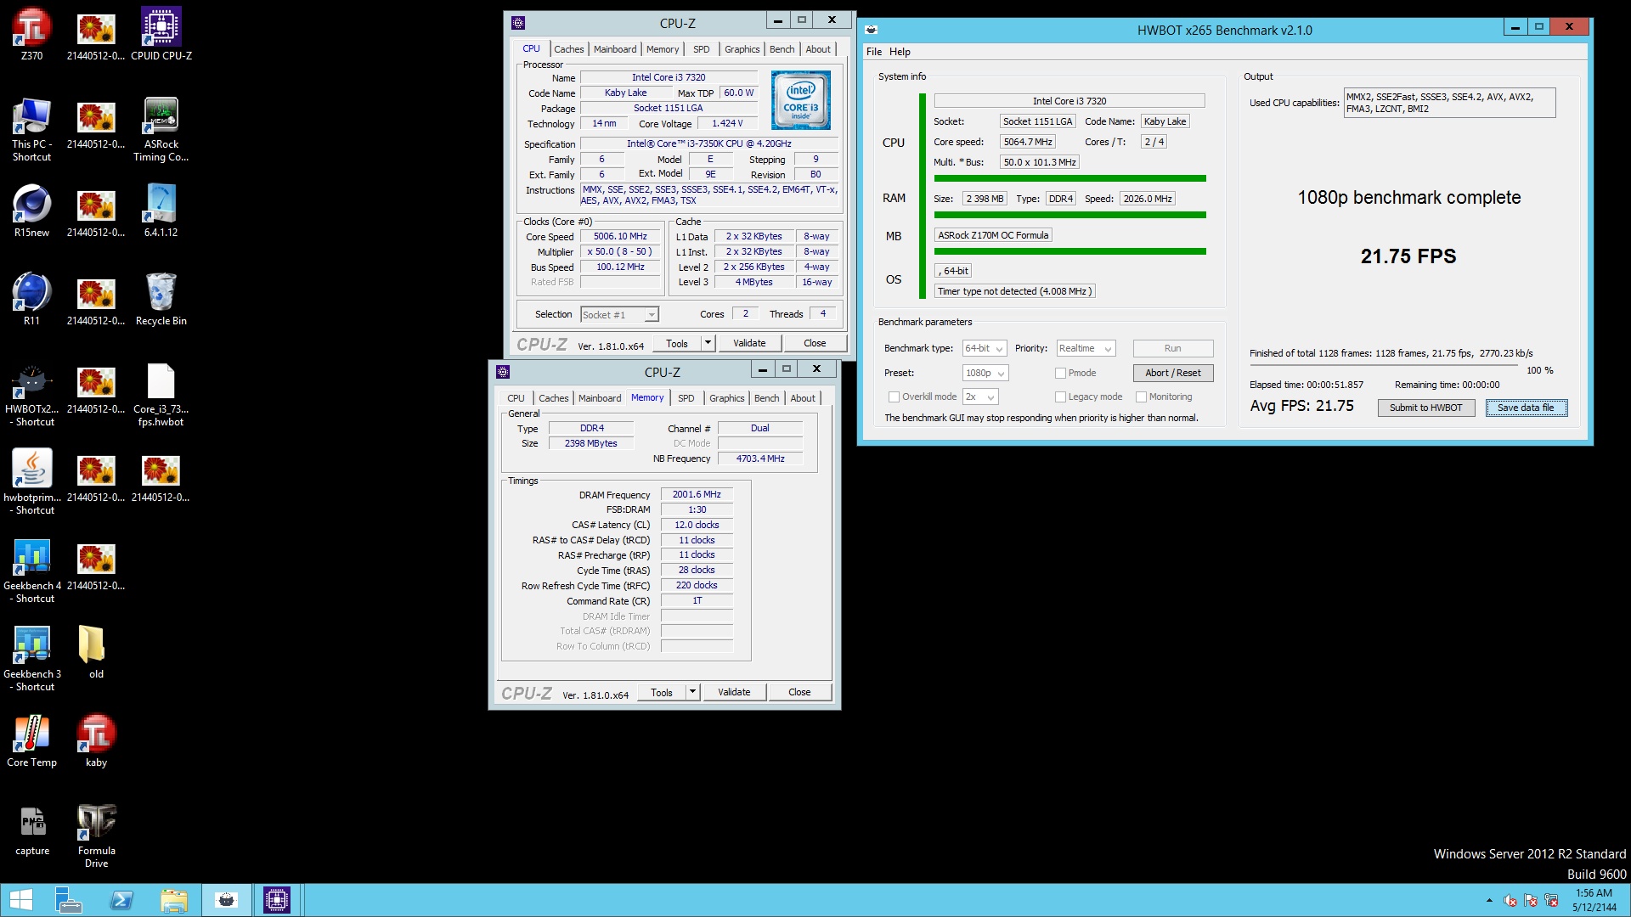
Task: Launch HWBOTx265 shortcut on desktop
Action: point(31,394)
